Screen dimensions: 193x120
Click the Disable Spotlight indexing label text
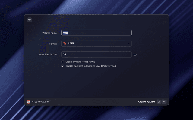click(x=91, y=66)
